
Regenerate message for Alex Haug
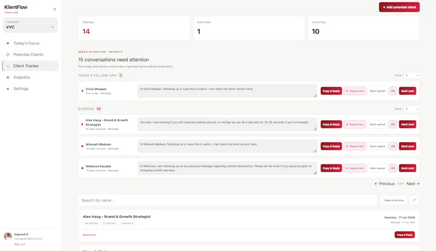tap(355, 124)
